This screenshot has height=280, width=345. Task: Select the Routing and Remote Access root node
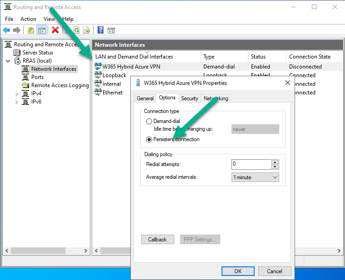pos(46,44)
